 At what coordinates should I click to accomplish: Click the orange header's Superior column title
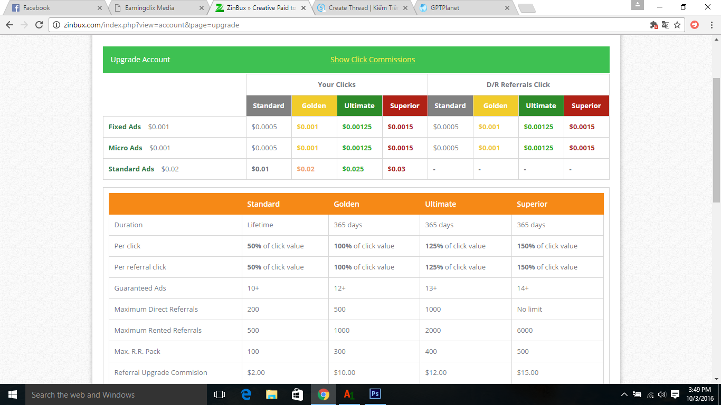[x=532, y=204]
